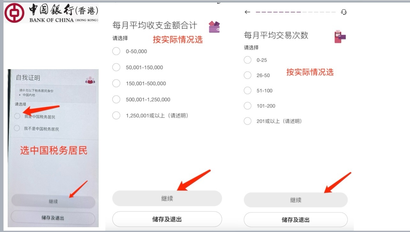The width and height of the screenshot is (410, 232).
Task: Click 继续 on the self-certification screen
Action: point(53,201)
